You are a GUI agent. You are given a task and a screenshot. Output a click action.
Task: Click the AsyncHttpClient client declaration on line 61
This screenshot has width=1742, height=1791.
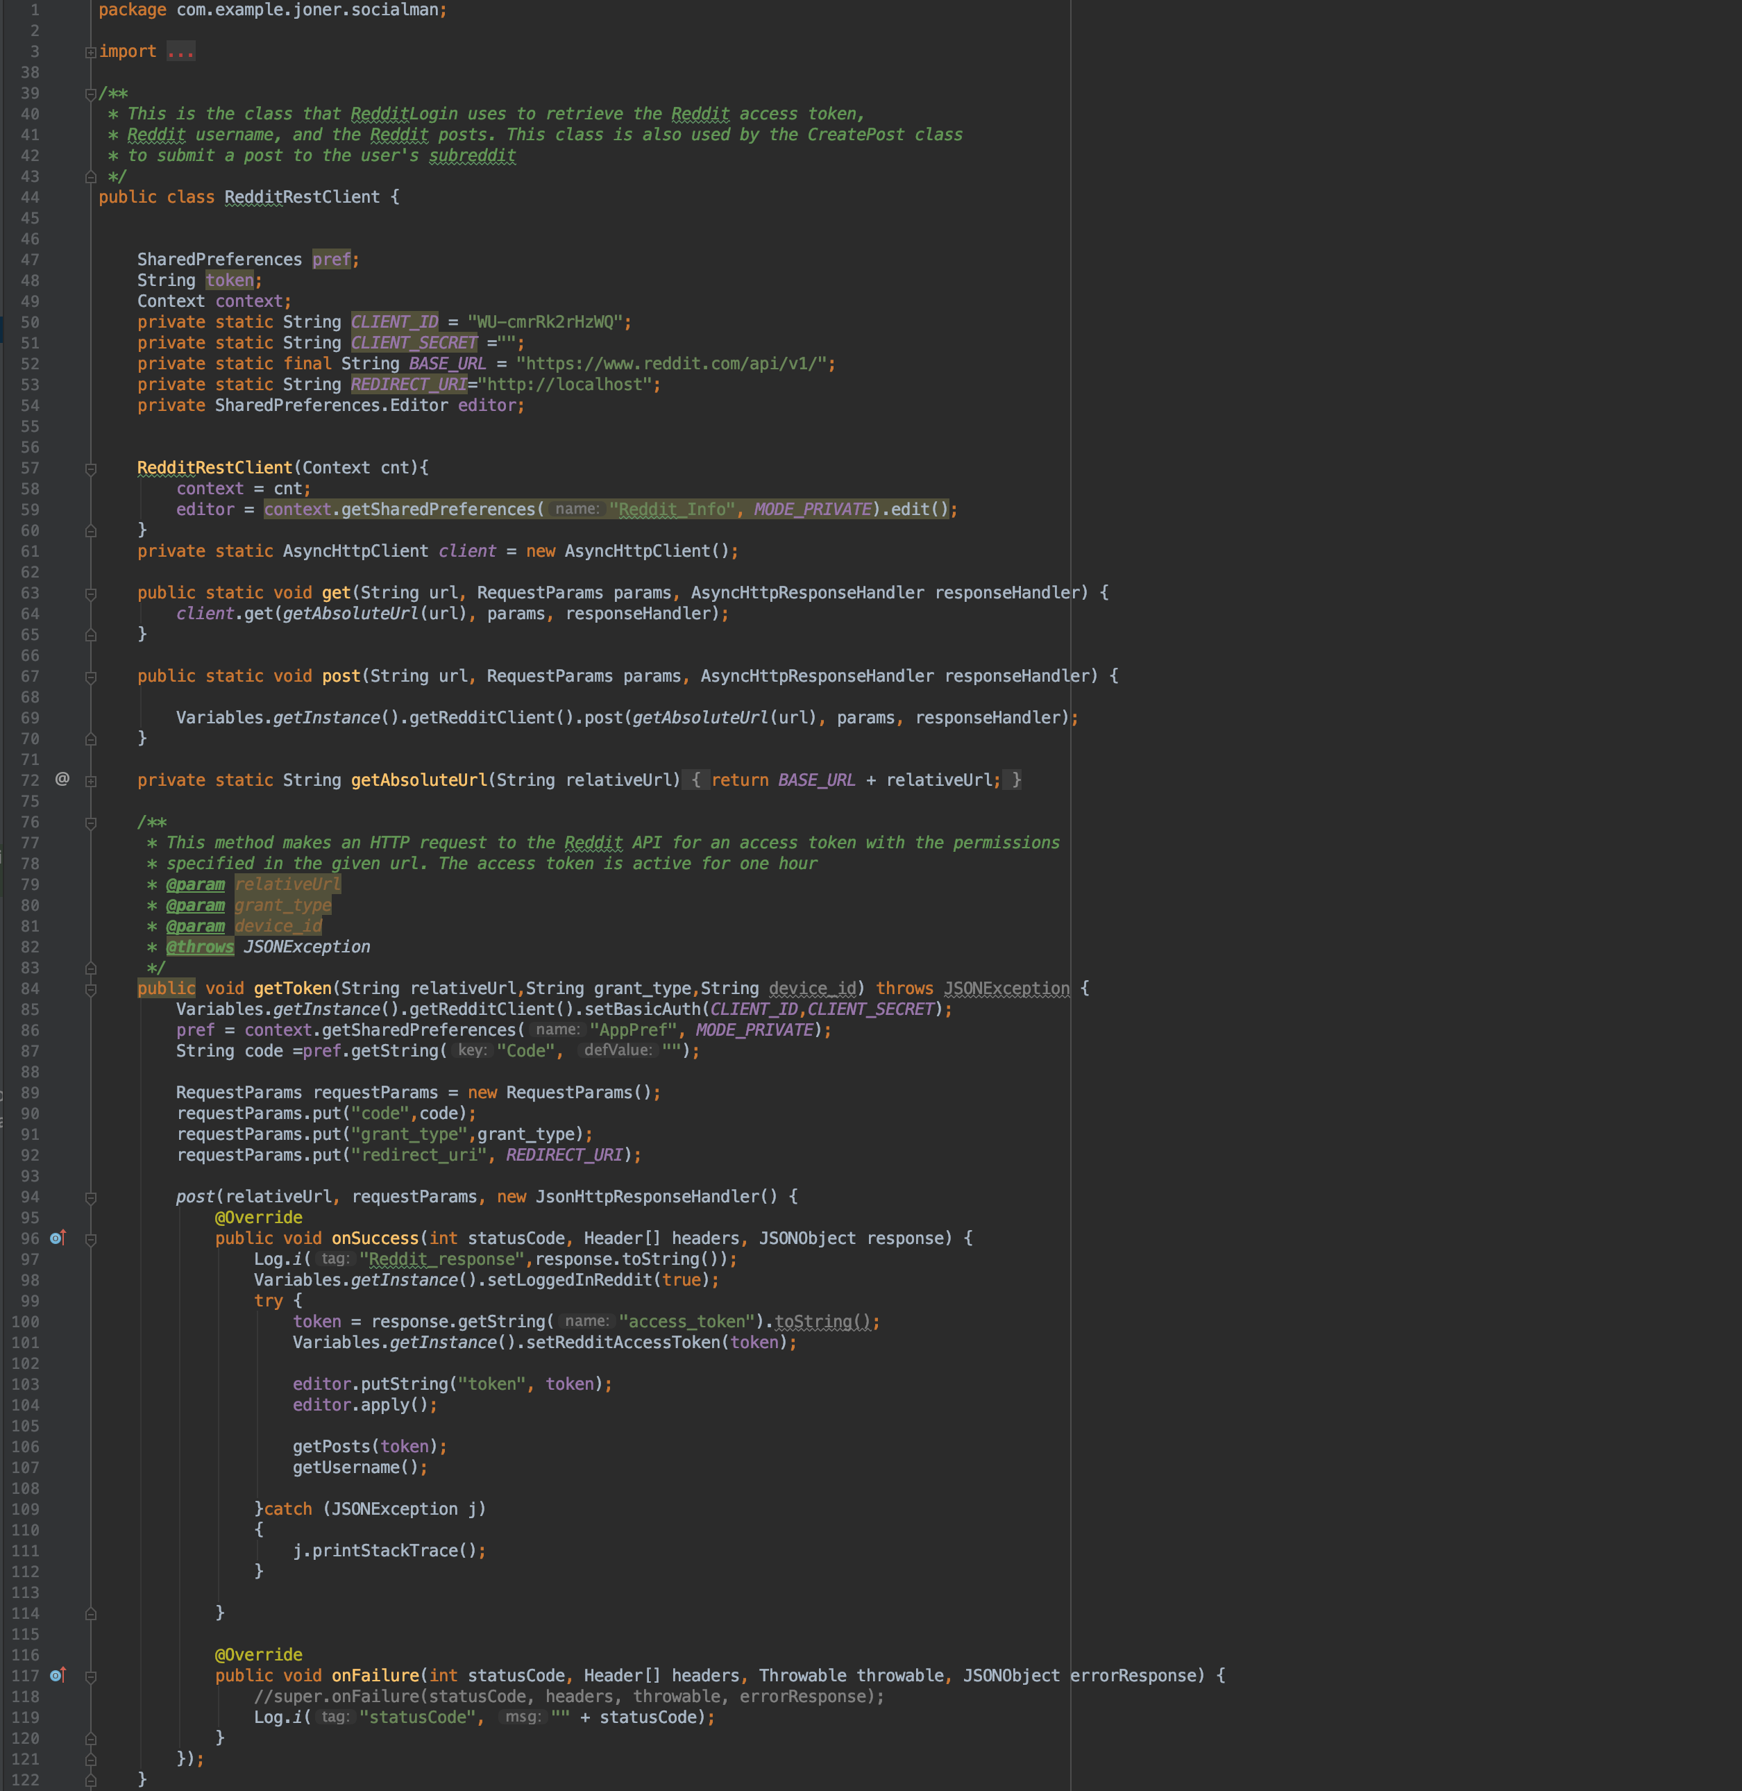coord(437,551)
